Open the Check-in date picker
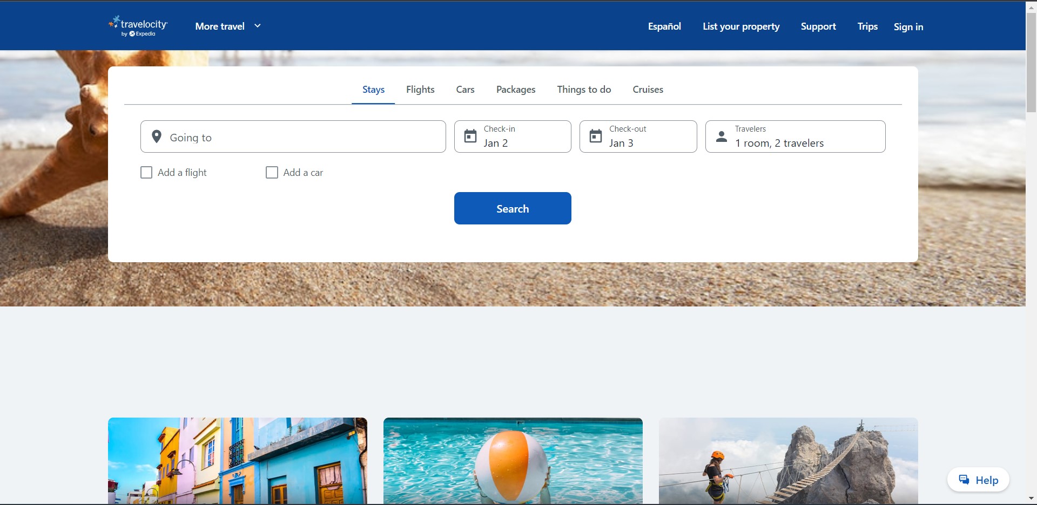The image size is (1037, 505). [513, 137]
